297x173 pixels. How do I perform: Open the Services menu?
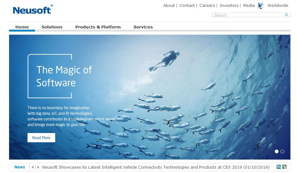[x=143, y=27]
